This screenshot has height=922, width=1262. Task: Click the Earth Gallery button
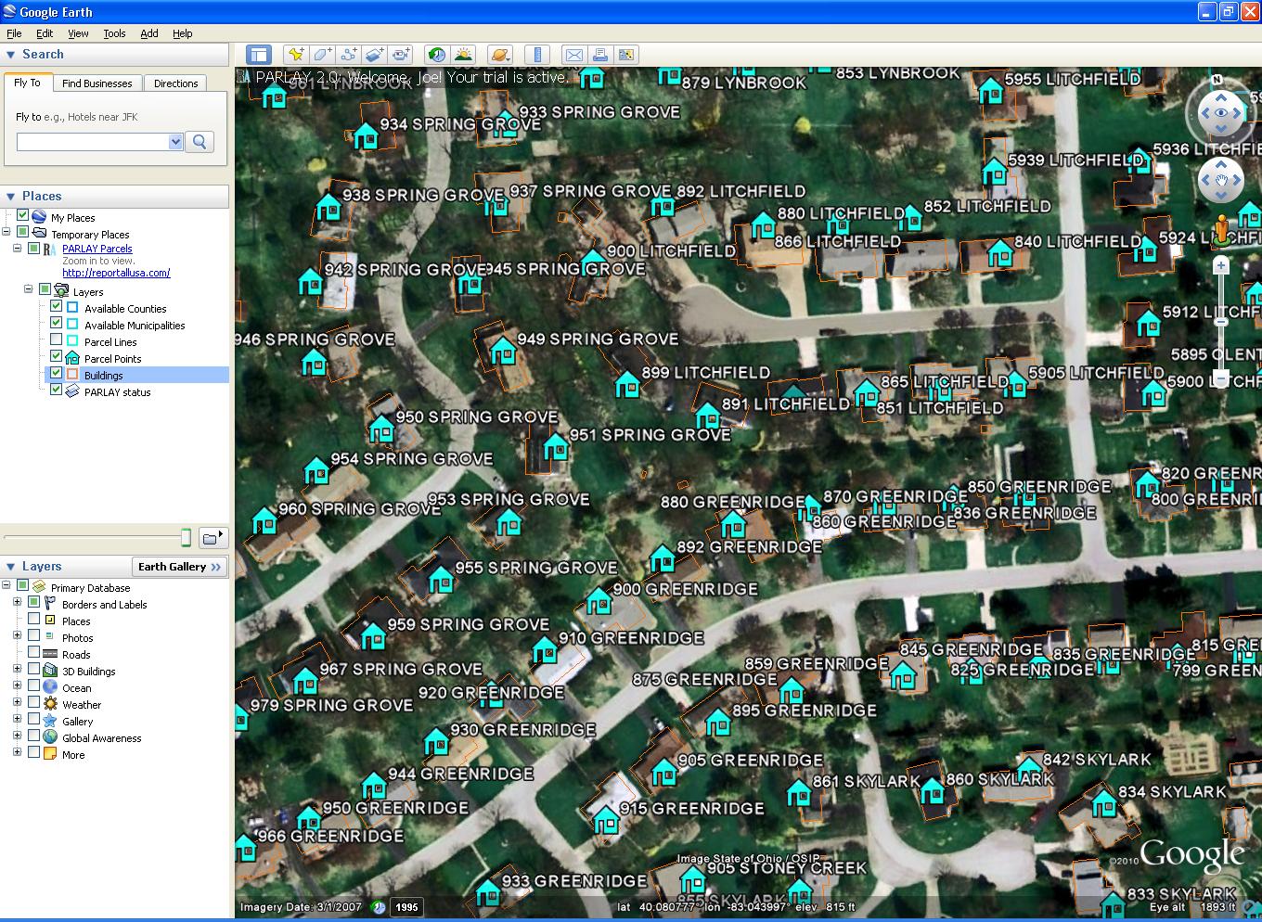coord(180,567)
